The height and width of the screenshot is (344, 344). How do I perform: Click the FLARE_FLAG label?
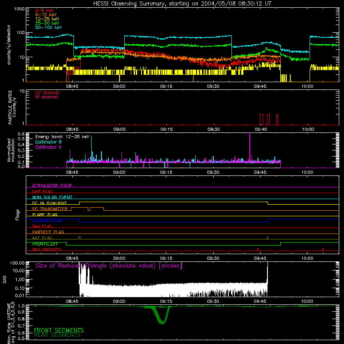coord(45,215)
